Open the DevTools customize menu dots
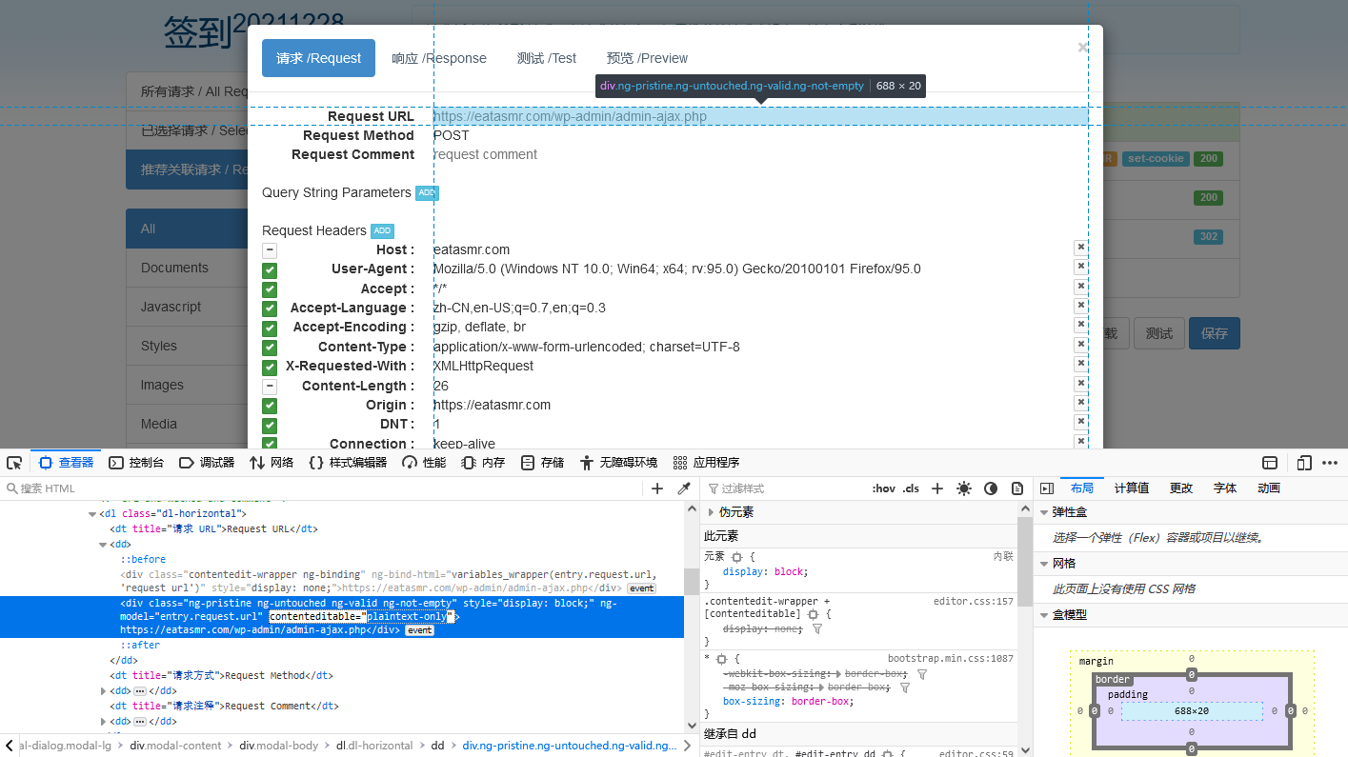This screenshot has height=757, width=1348. point(1332,462)
